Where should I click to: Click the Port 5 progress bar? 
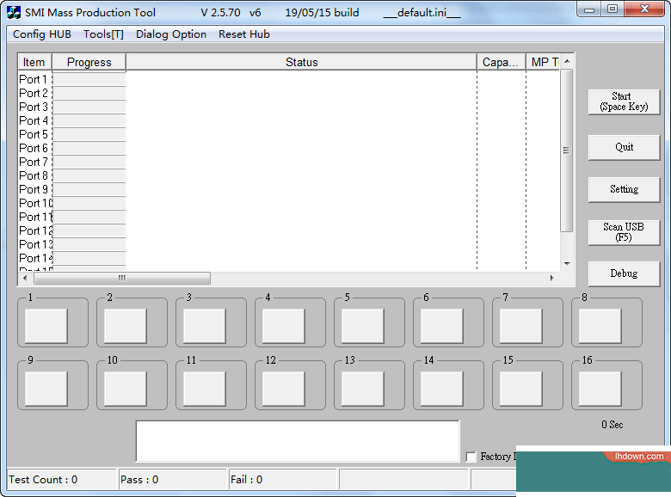click(x=89, y=135)
